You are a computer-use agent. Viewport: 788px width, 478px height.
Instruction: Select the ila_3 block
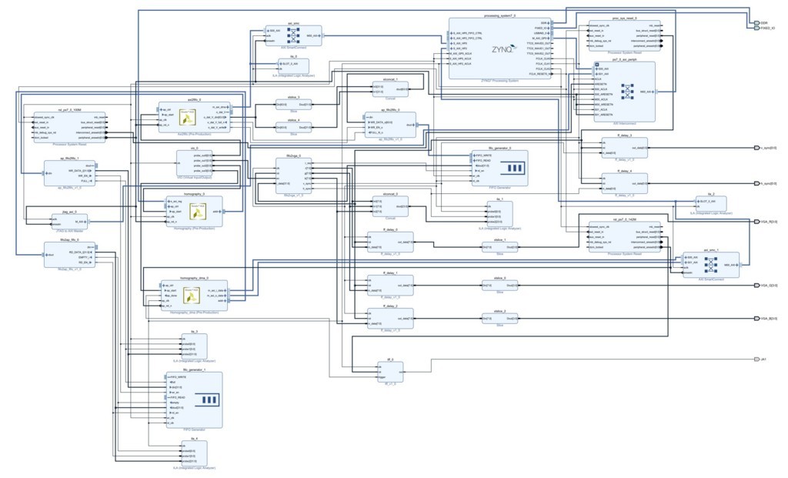point(194,347)
